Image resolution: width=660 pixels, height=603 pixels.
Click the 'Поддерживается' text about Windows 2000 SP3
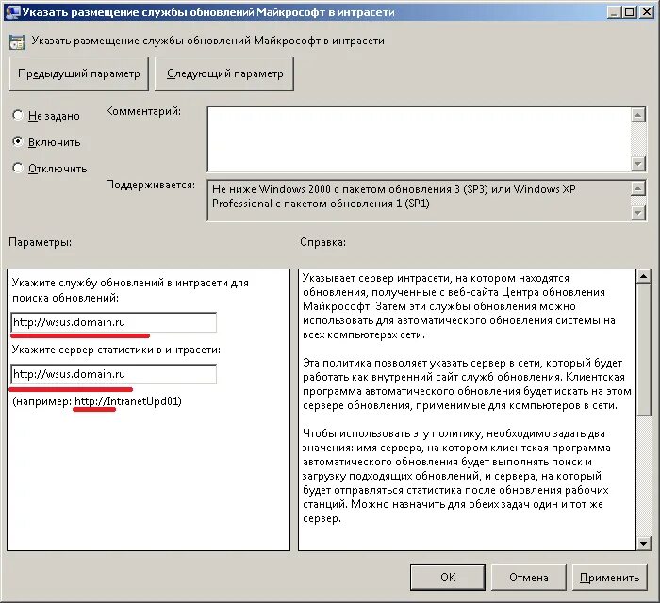(393, 196)
